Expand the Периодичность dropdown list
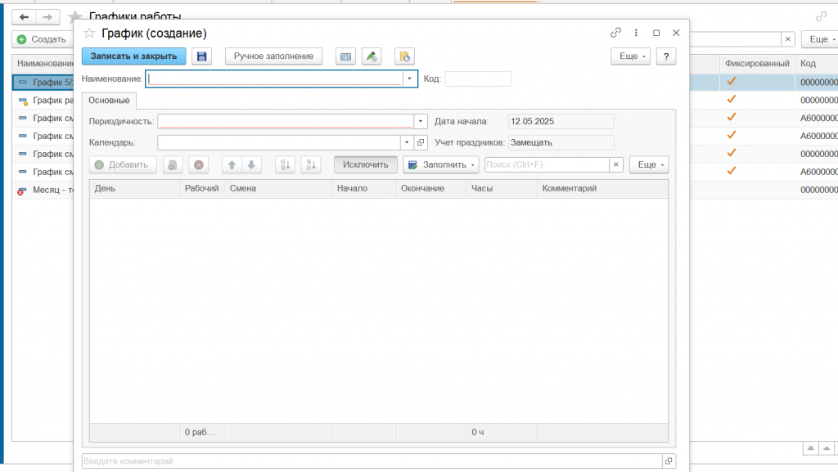 point(421,121)
